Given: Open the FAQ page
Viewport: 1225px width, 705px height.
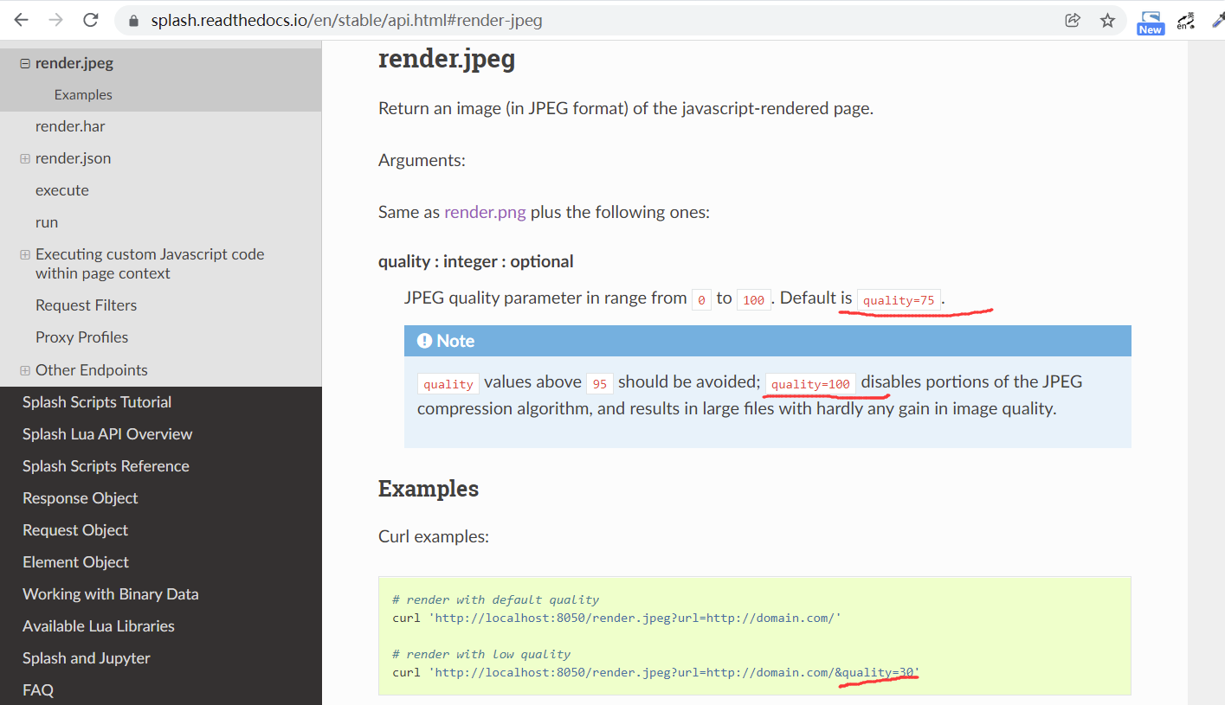Looking at the screenshot, I should pyautogui.click(x=38, y=690).
